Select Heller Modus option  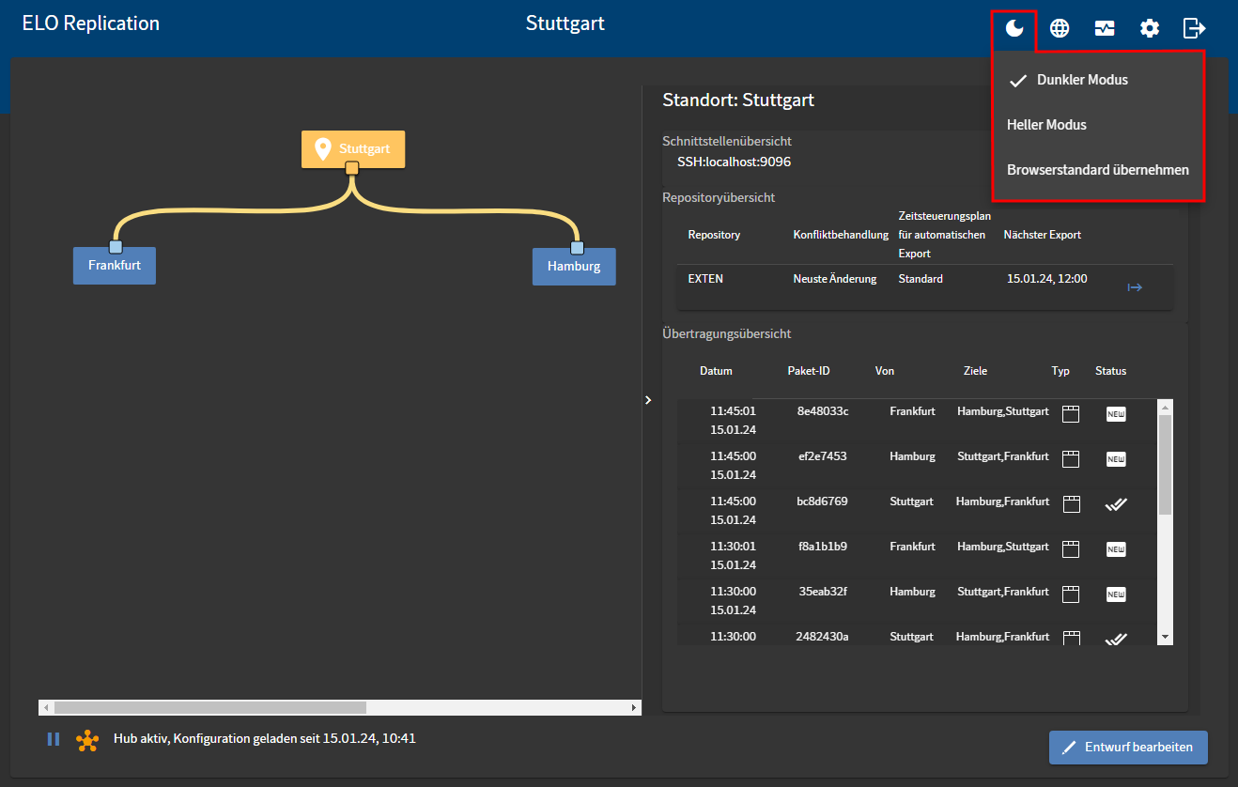(x=1098, y=125)
